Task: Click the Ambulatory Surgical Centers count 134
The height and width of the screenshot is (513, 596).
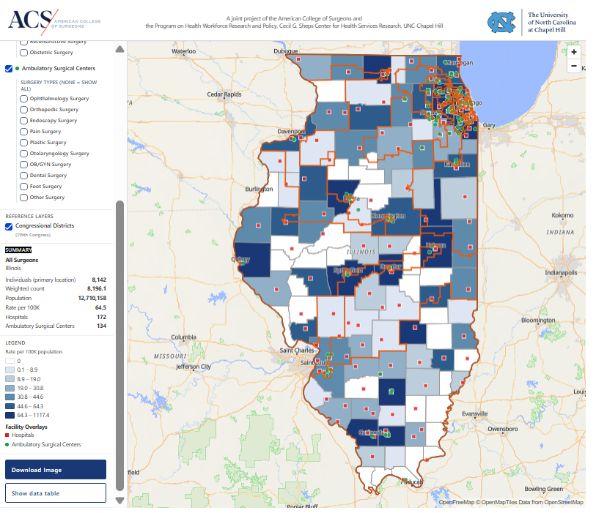Action: 101,326
